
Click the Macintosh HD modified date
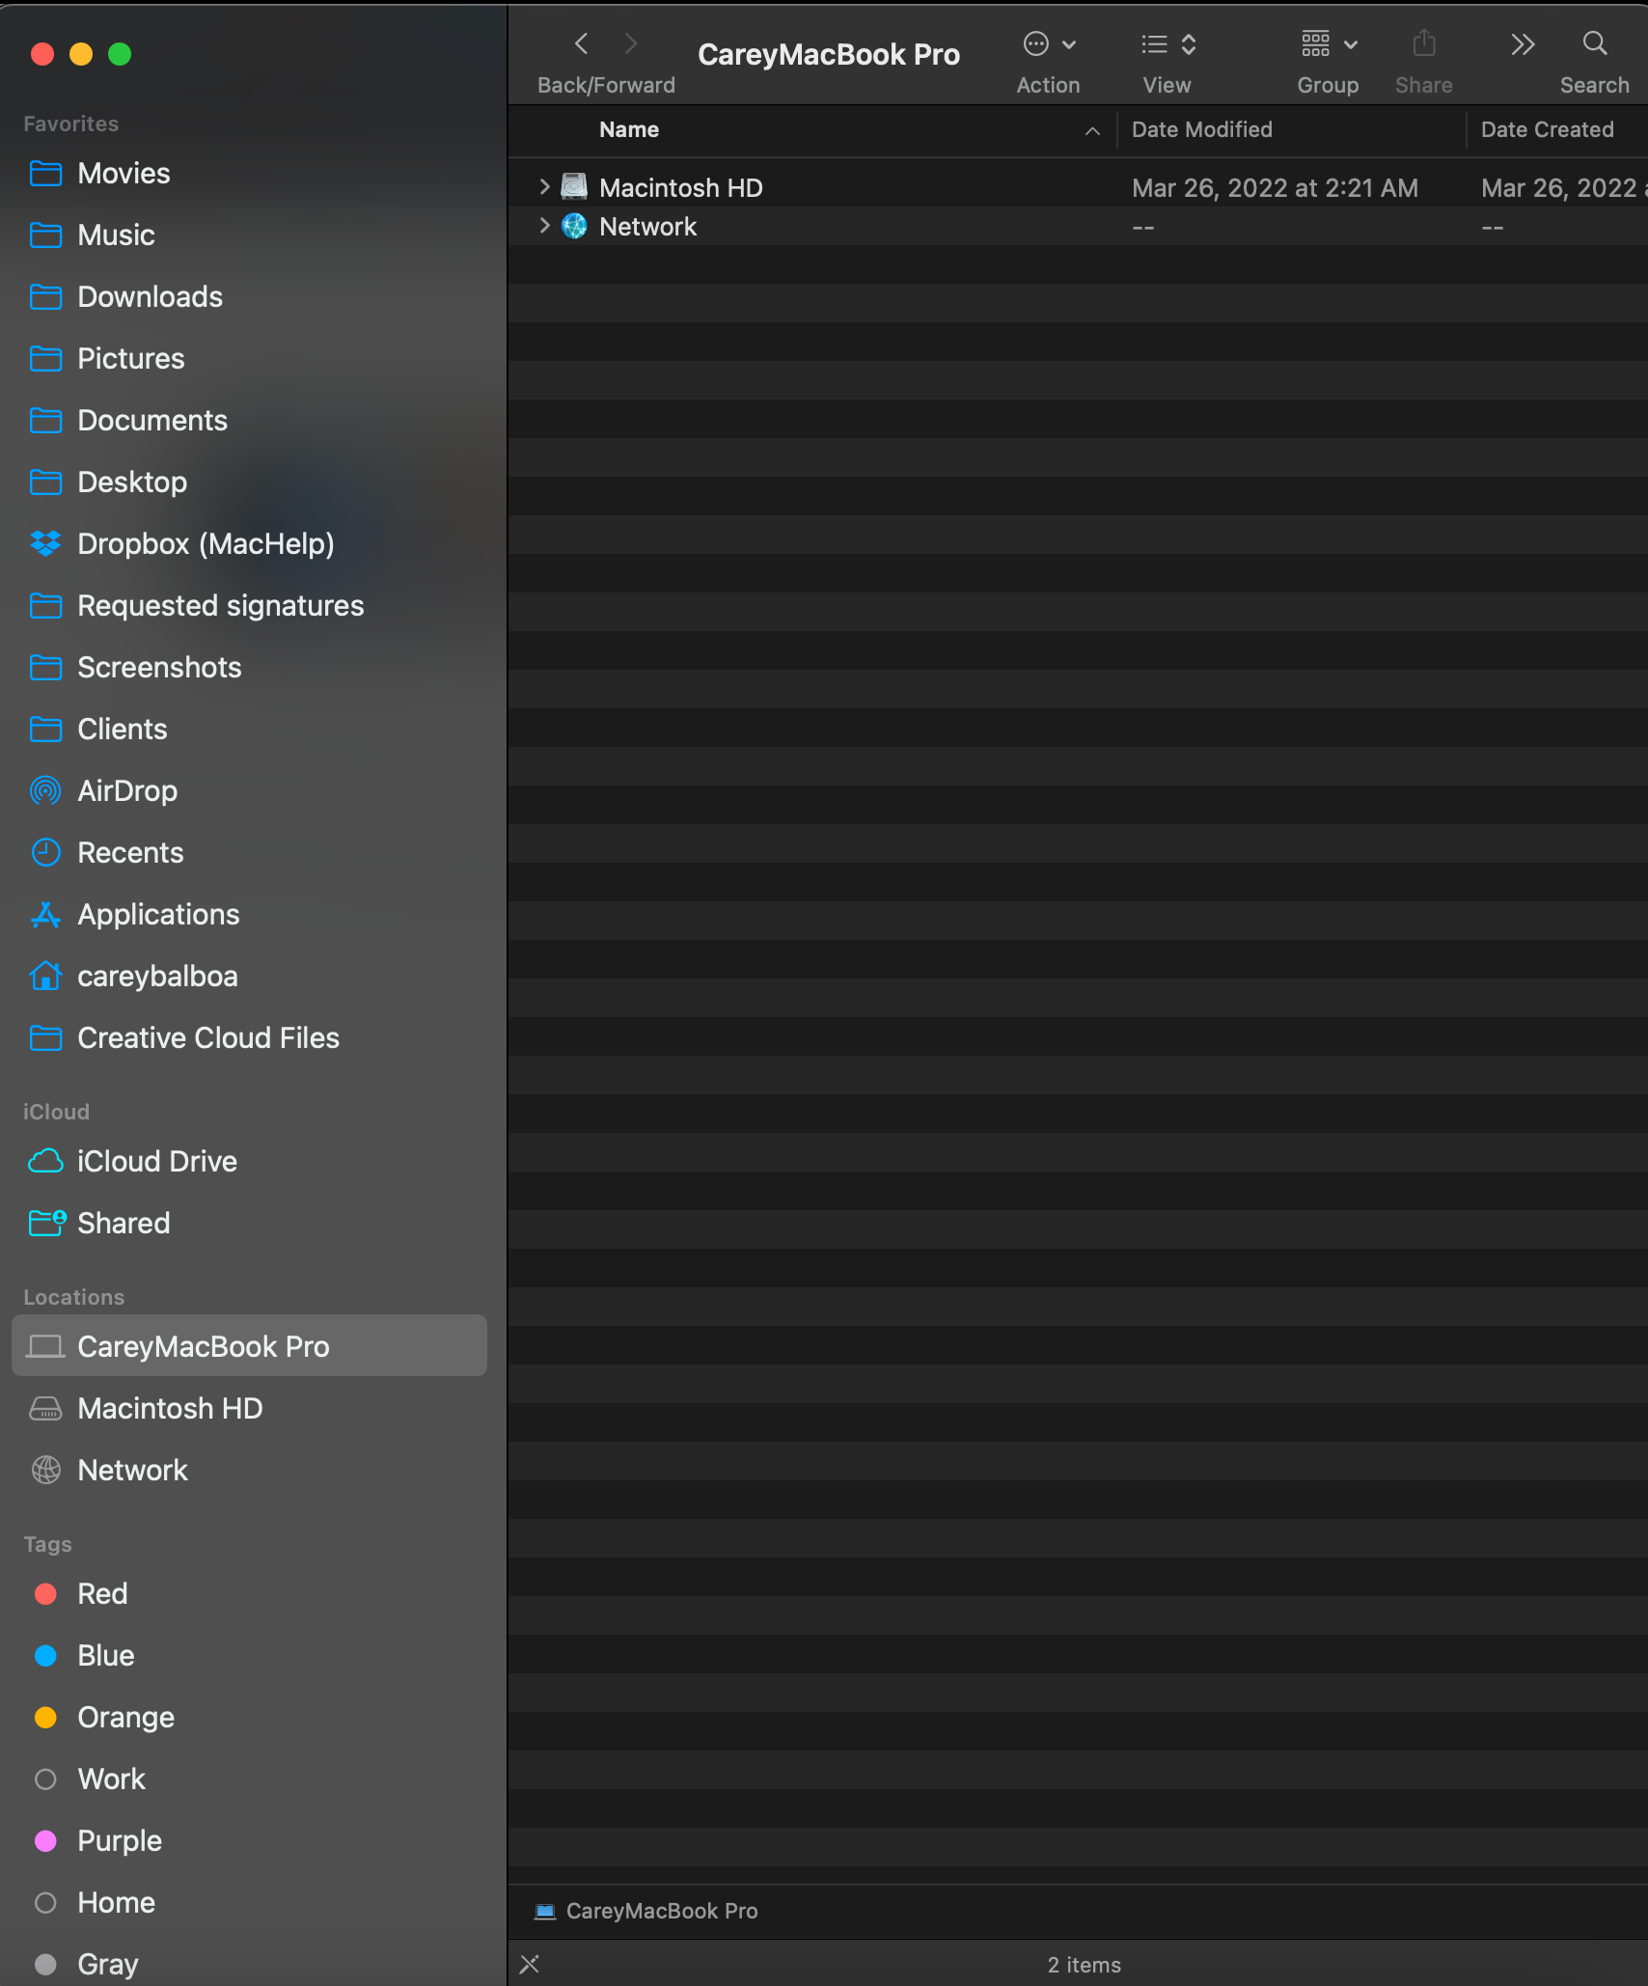pos(1275,187)
